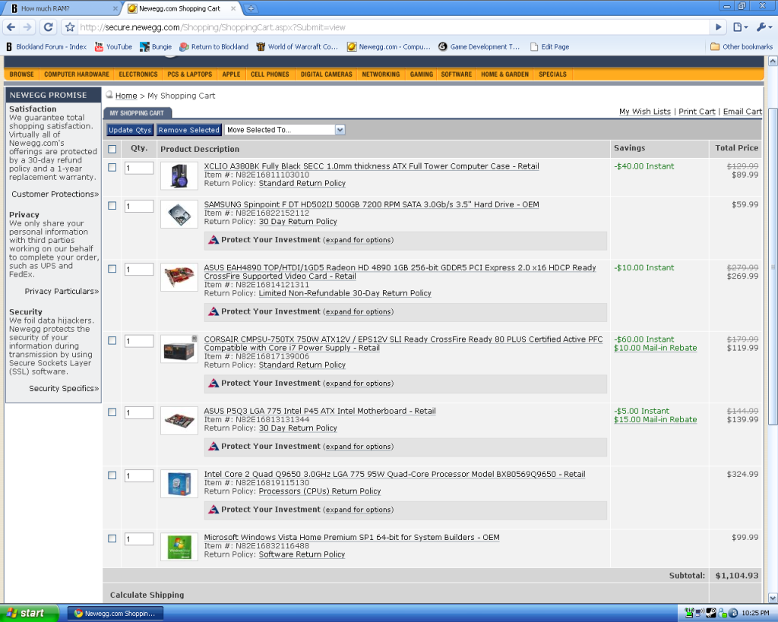Click the Remove Selected button

(x=188, y=130)
